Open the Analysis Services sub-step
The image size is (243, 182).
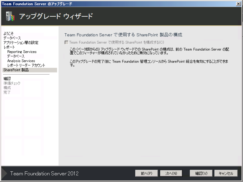coord(21,61)
